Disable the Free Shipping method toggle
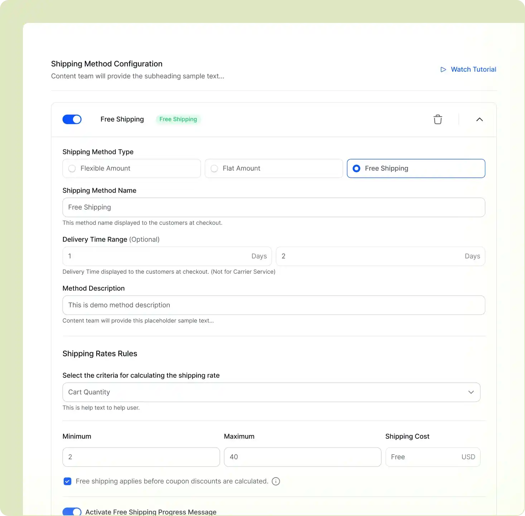Viewport: 525px width, 516px height. point(72,119)
